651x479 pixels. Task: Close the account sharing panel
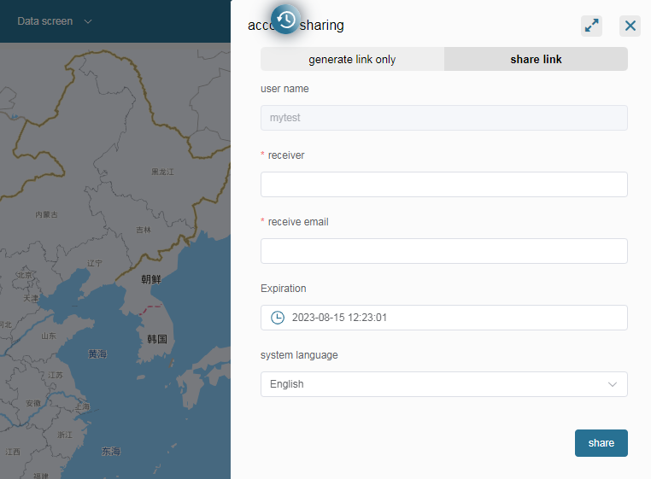(630, 26)
